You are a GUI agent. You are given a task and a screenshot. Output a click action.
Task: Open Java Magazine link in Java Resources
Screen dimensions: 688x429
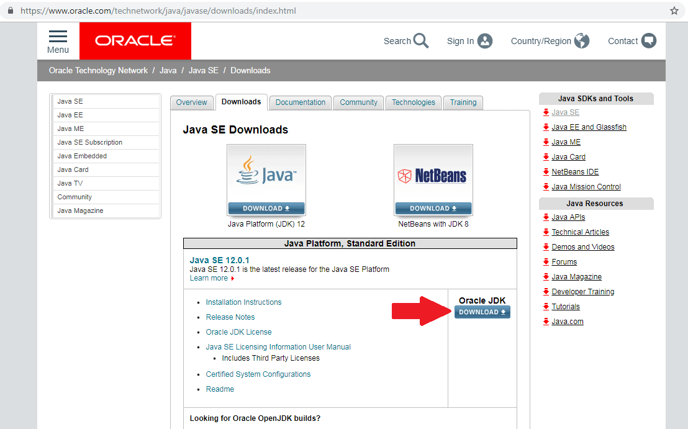(x=577, y=277)
